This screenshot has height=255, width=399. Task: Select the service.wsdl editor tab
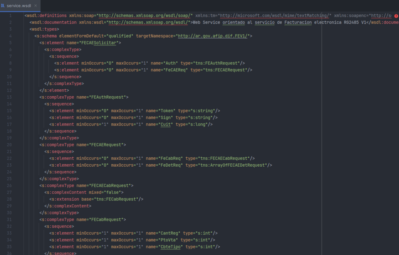click(19, 6)
